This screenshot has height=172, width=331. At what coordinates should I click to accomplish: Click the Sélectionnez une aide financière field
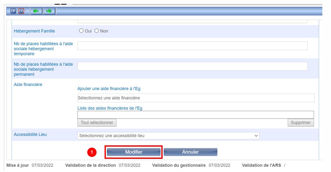coord(196,98)
